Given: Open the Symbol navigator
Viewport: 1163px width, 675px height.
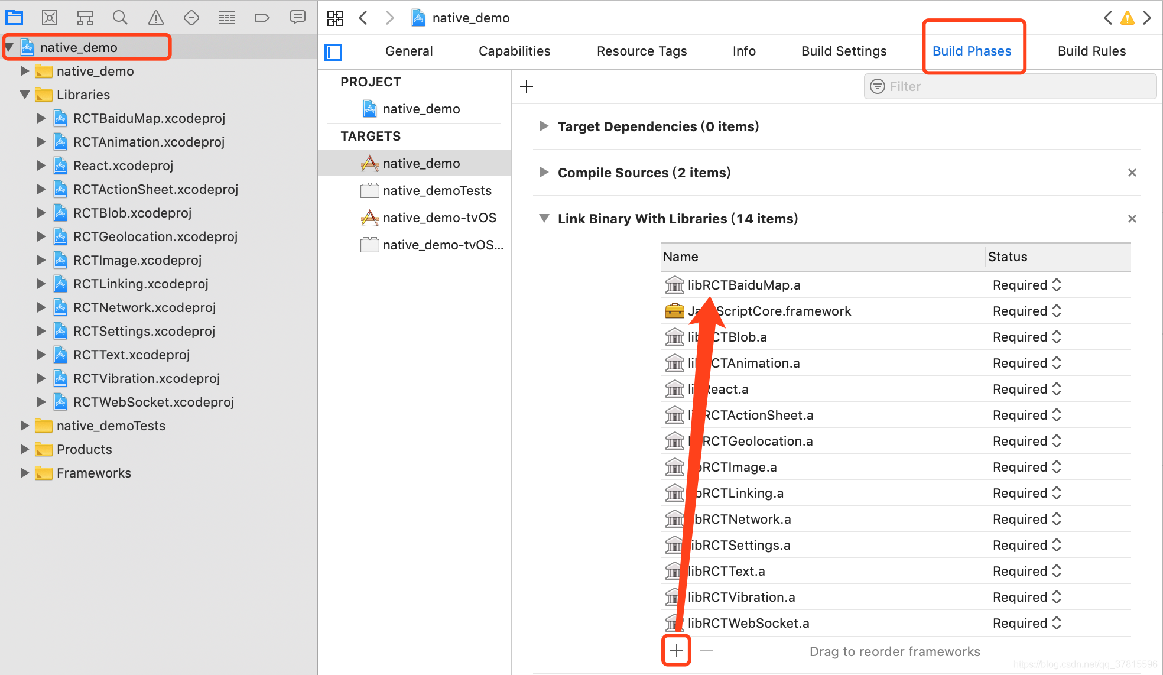Looking at the screenshot, I should pyautogui.click(x=85, y=18).
